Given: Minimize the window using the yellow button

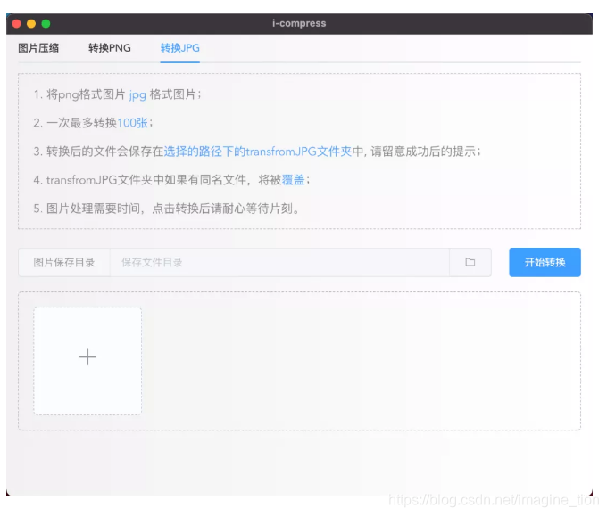Looking at the screenshot, I should [x=31, y=23].
